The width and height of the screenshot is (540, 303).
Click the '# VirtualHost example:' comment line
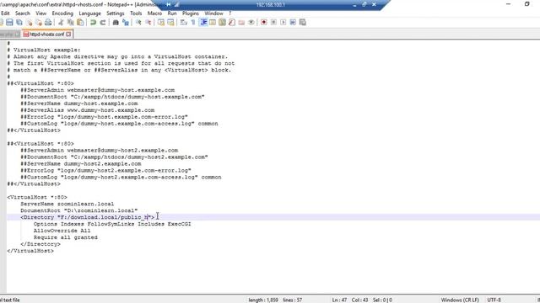pos(44,50)
